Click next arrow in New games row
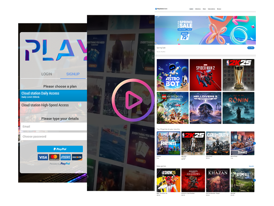Screen dimensions: 274x206 [x=254, y=180]
